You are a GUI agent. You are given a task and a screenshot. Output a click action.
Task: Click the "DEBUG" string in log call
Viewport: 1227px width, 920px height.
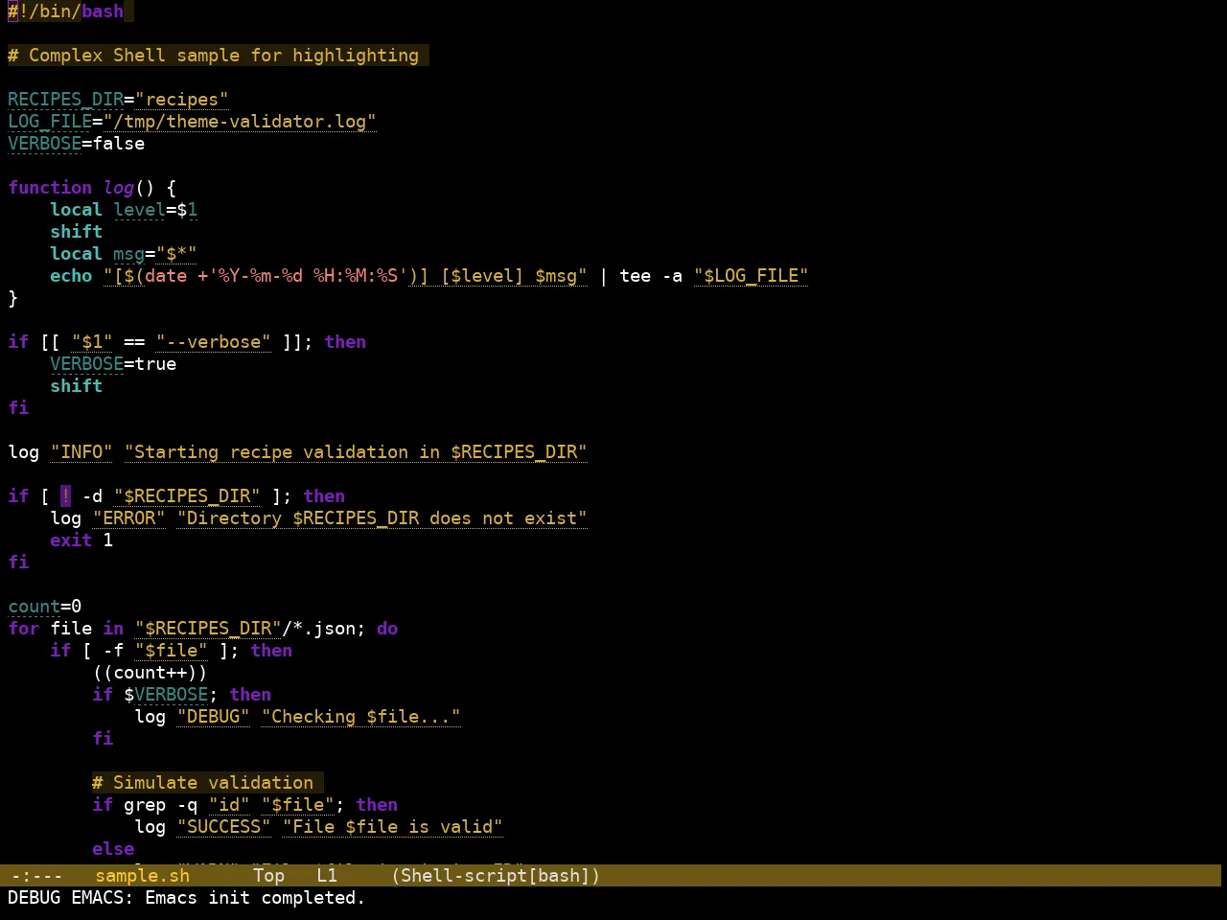214,717
